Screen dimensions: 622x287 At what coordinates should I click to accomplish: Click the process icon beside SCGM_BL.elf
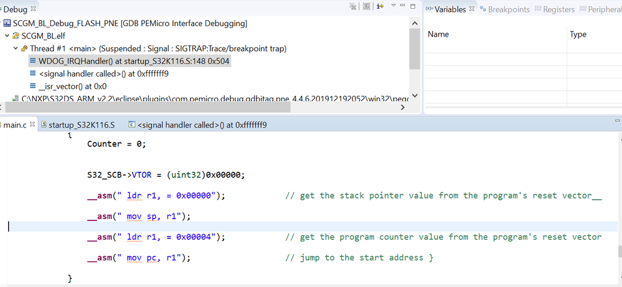point(16,36)
